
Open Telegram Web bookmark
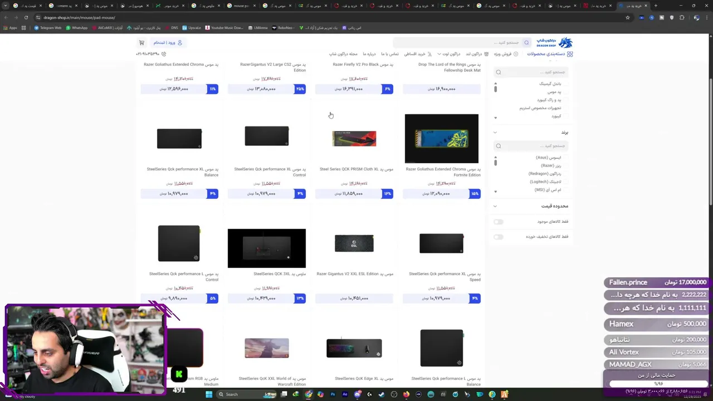(47, 27)
